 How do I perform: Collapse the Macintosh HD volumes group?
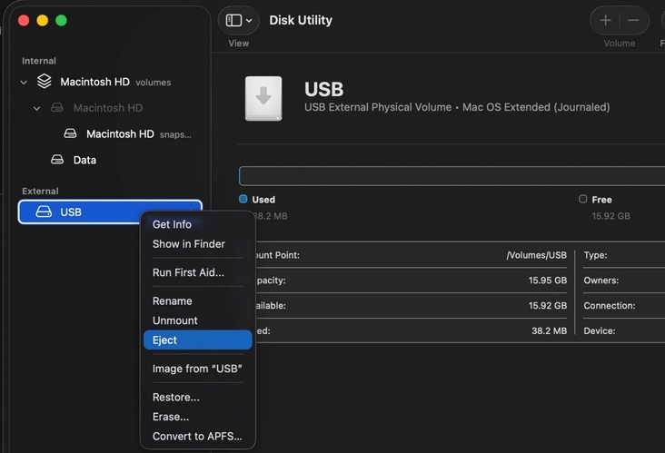click(x=24, y=83)
